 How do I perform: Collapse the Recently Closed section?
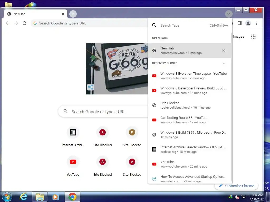pos(224,63)
